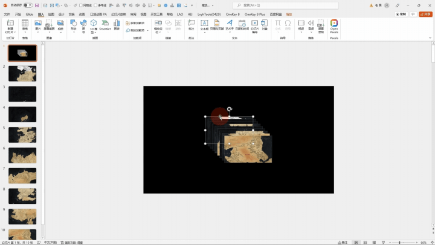The width and height of the screenshot is (435, 245).
Task: Toggle the AutoSave switch
Action: pos(28,5)
